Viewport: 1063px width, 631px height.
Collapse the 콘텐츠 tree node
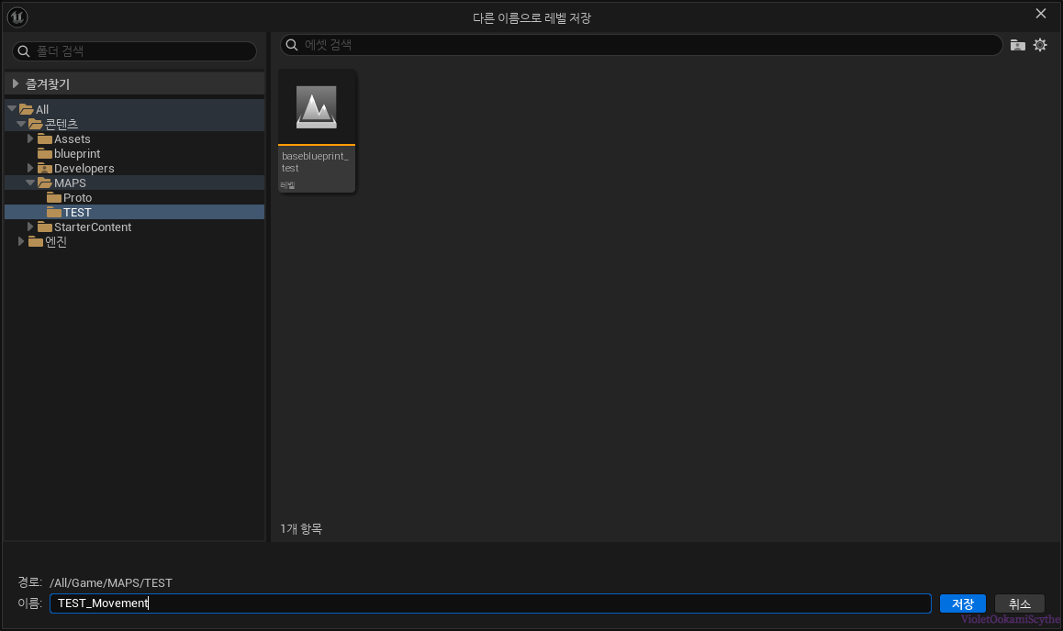click(x=21, y=123)
